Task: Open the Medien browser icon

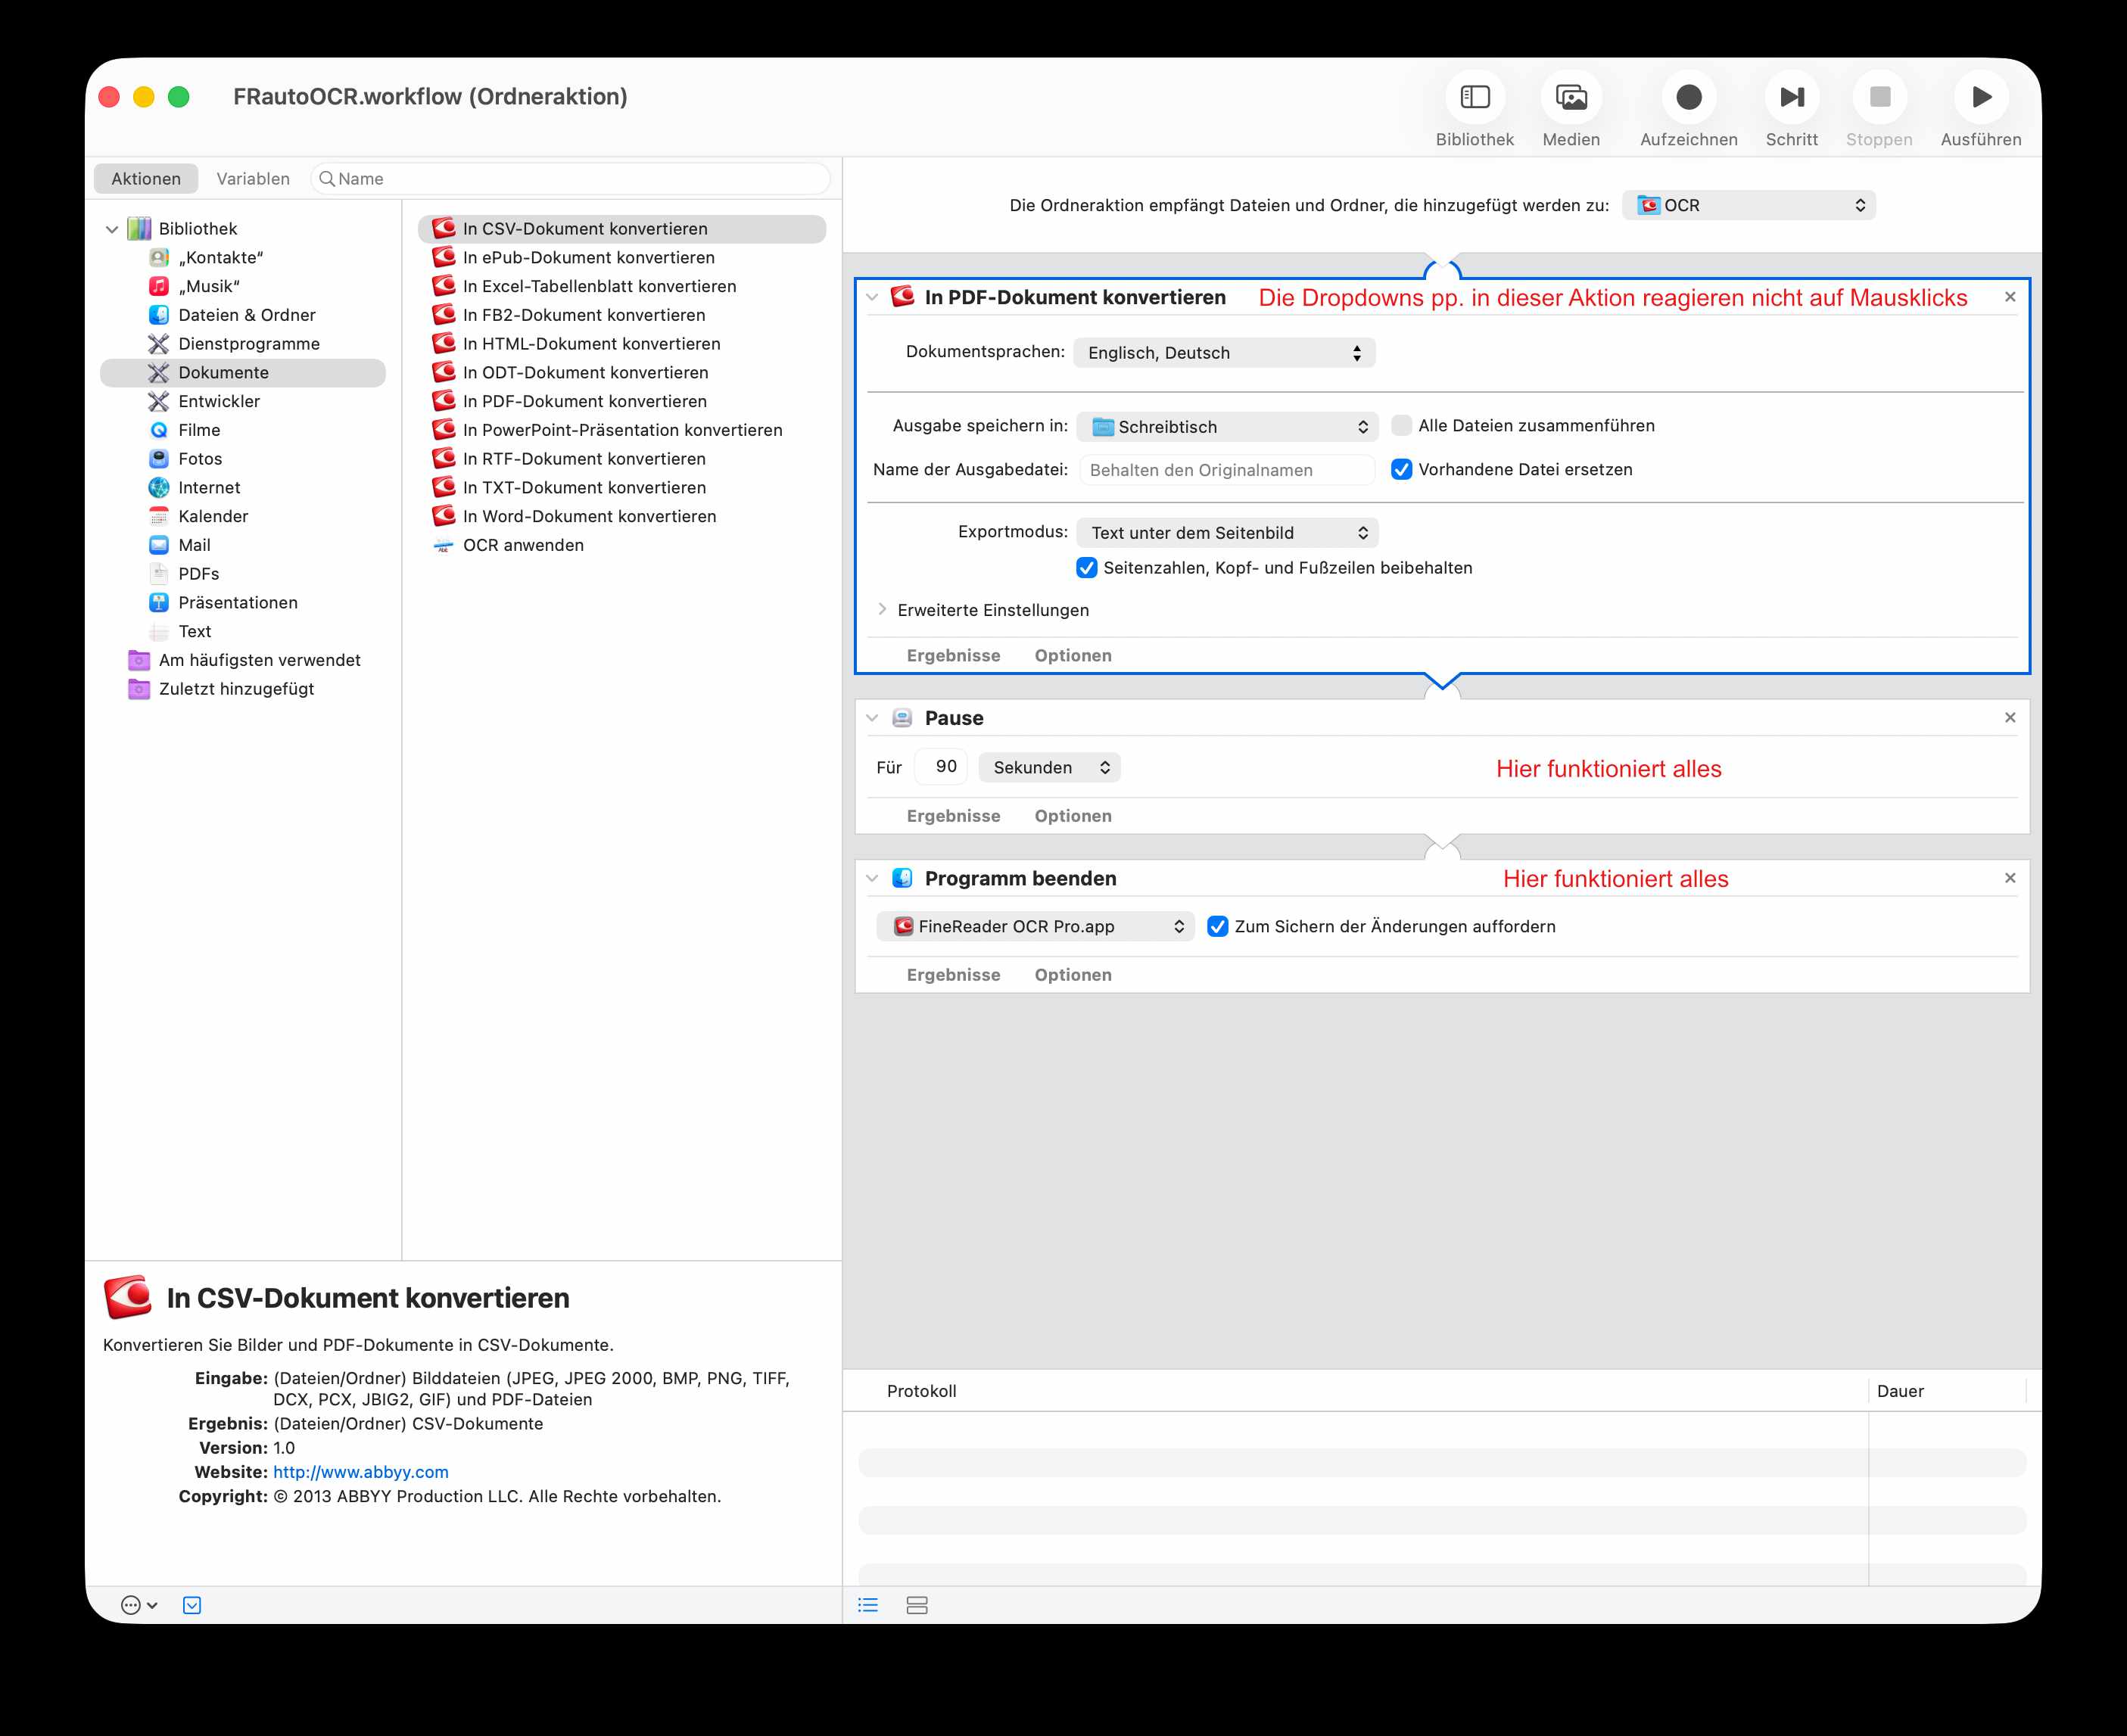Action: (x=1570, y=98)
